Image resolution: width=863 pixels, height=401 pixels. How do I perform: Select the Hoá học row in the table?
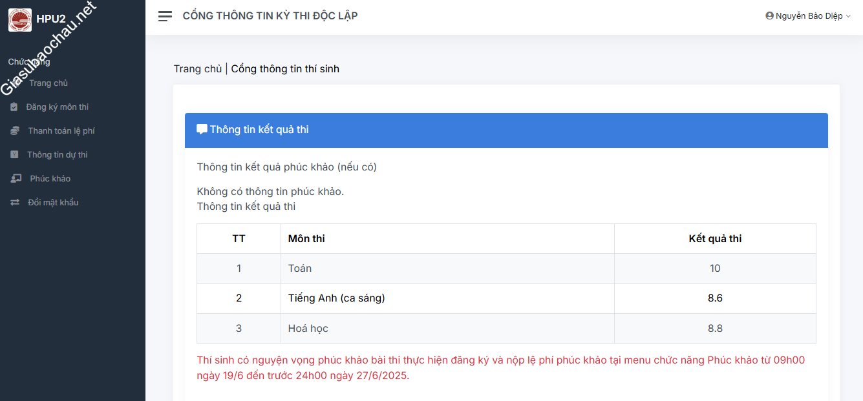pyautogui.click(x=308, y=329)
